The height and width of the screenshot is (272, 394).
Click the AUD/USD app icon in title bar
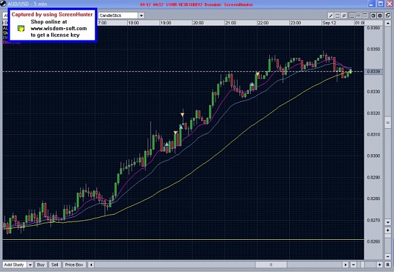pyautogui.click(x=3, y=4)
